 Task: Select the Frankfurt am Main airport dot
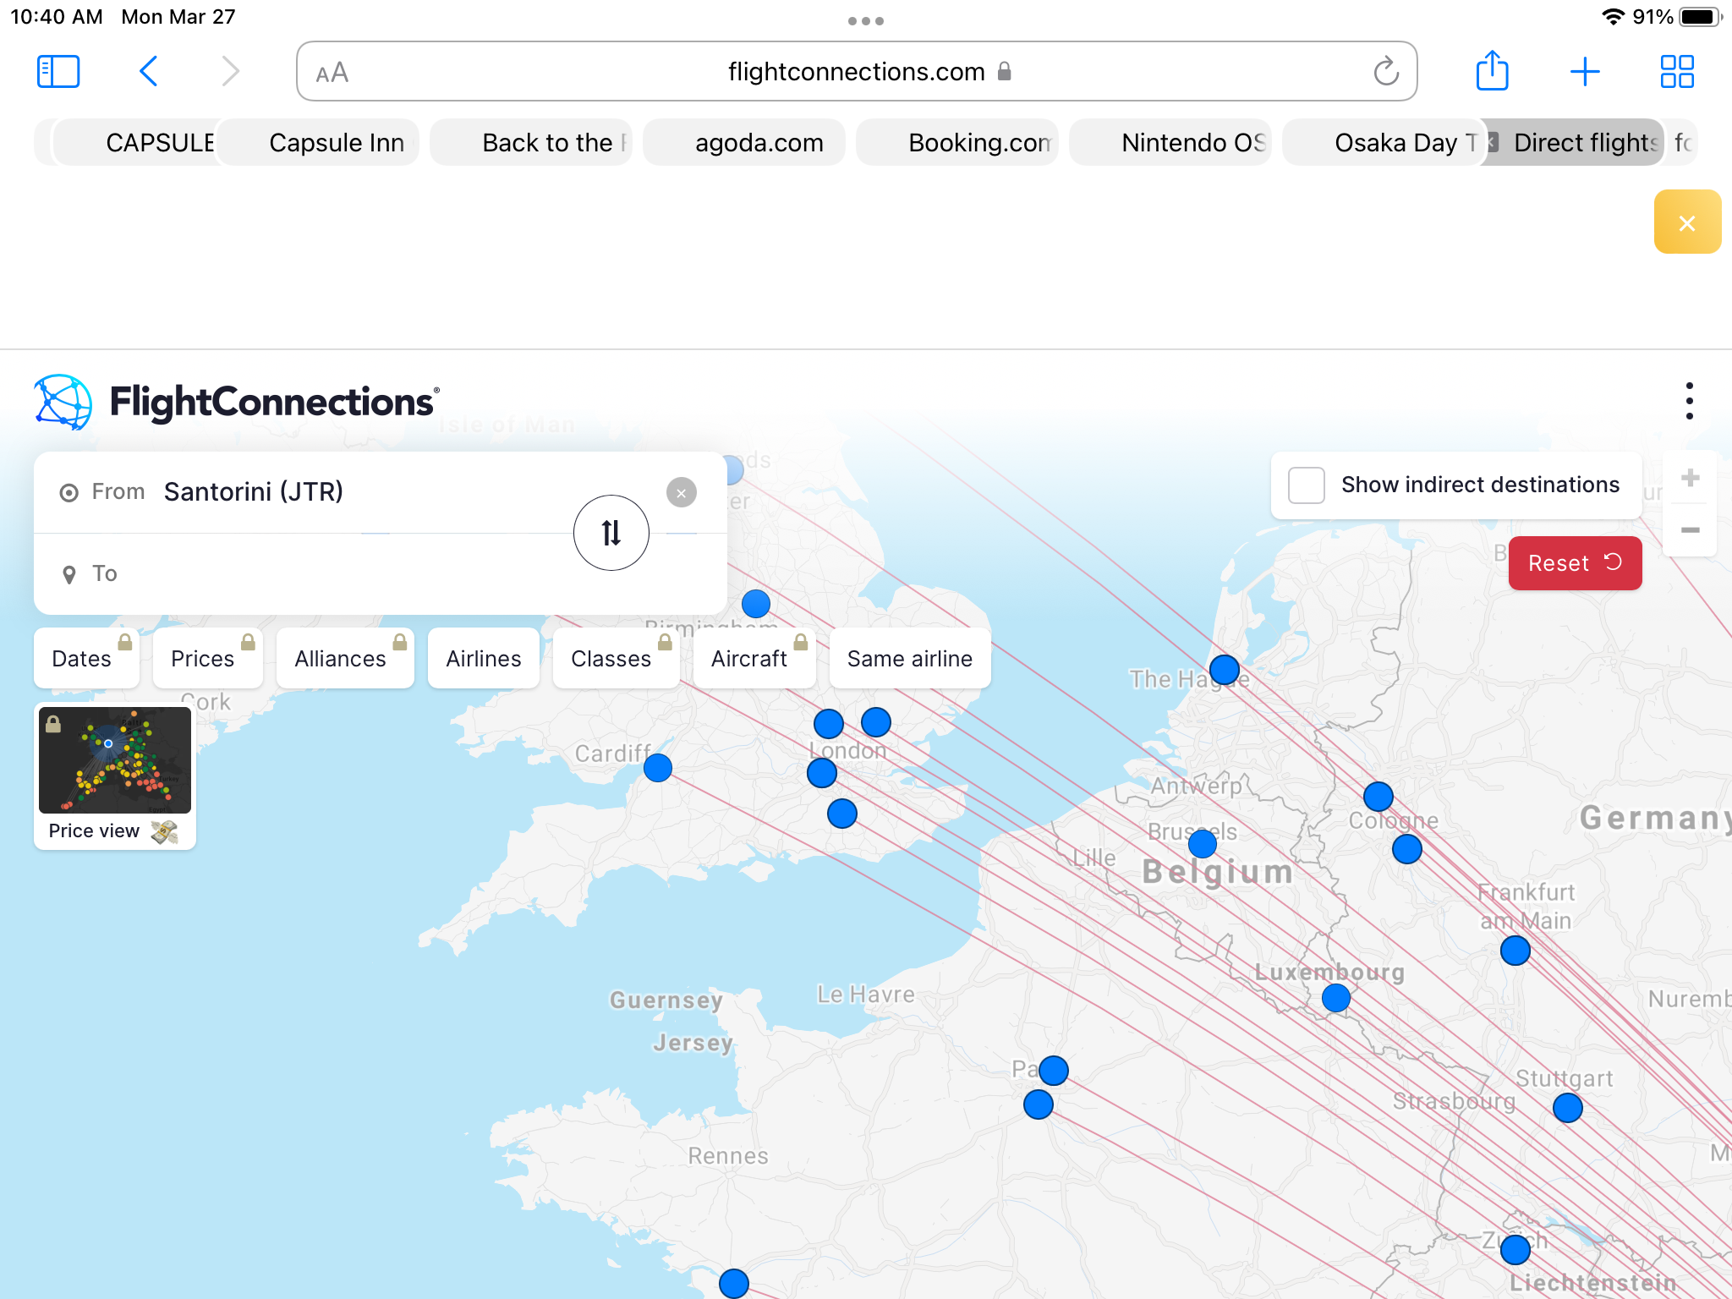1515,951
